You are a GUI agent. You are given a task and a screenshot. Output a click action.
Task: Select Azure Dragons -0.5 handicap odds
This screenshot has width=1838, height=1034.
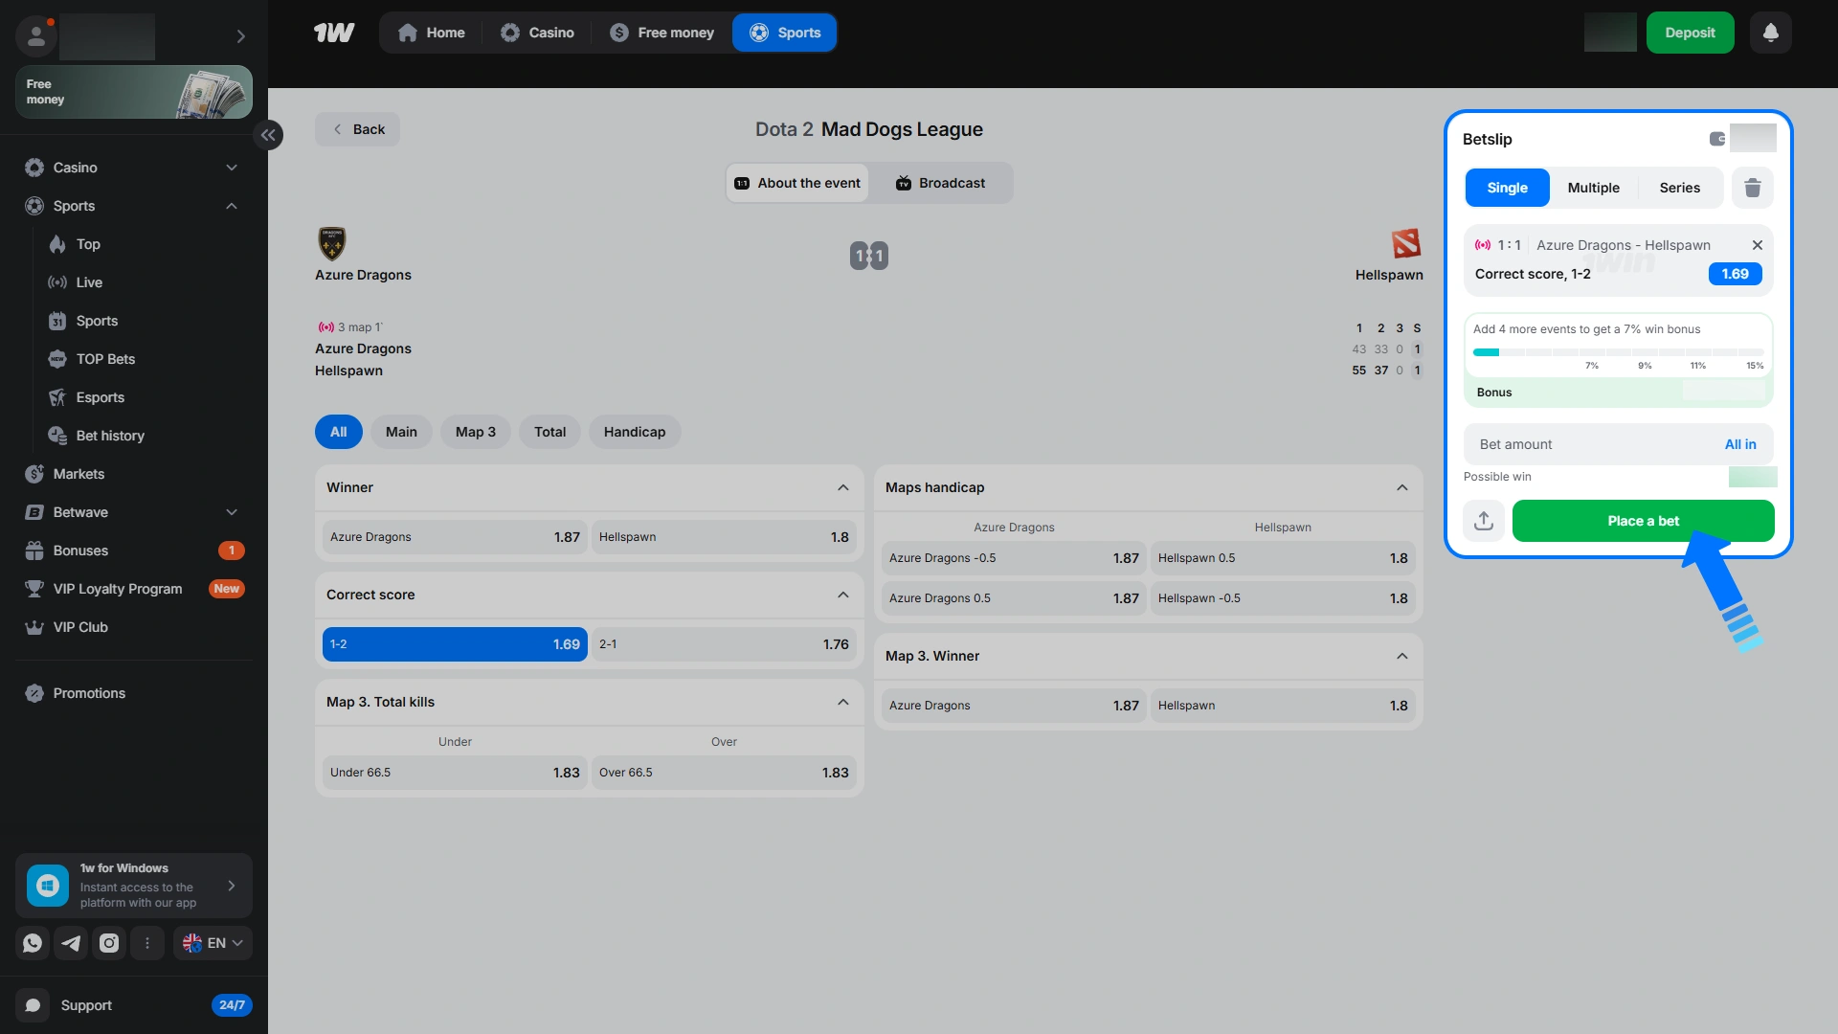(1014, 558)
